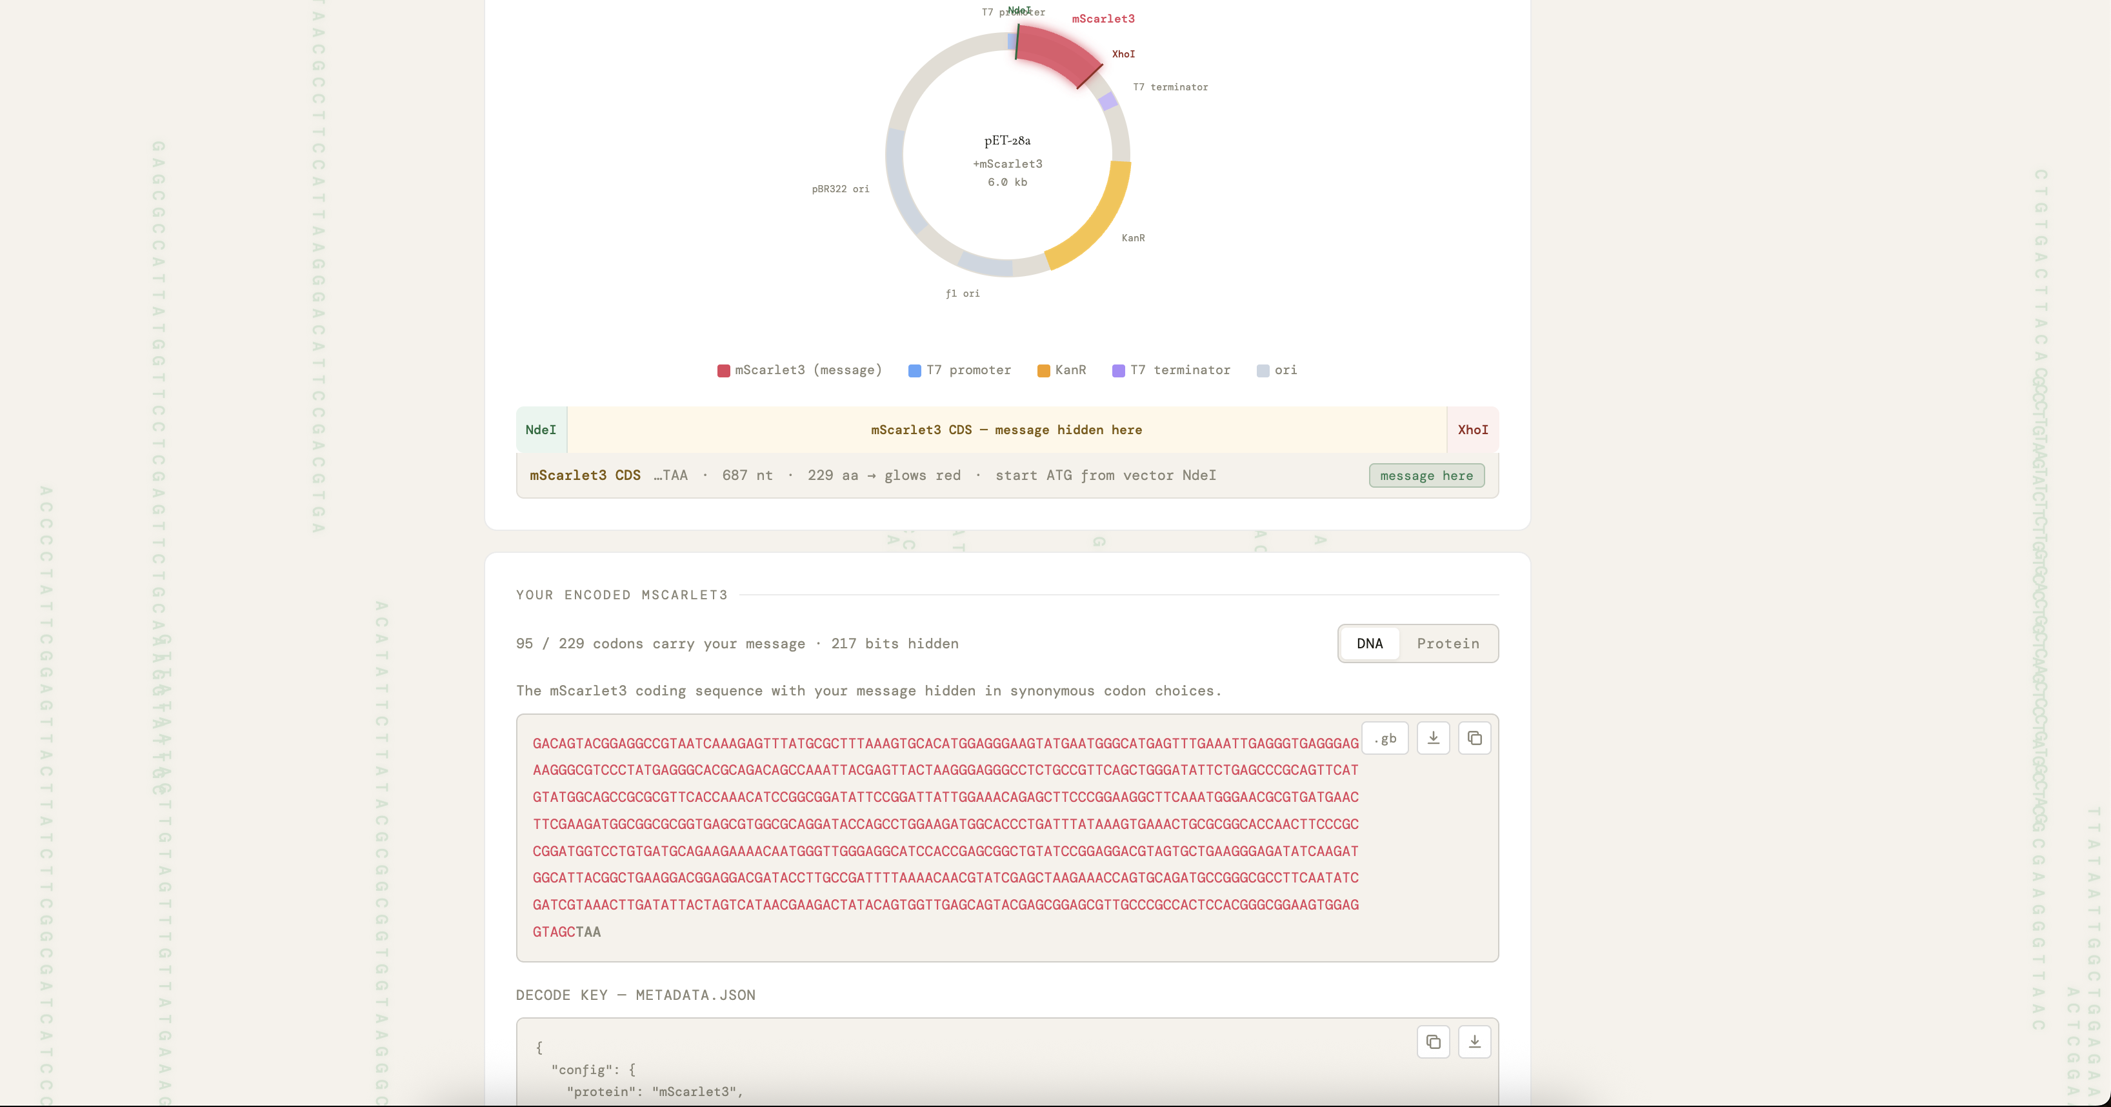Click the T7 promoter legend swatch
2111x1107 pixels.
[915, 370]
